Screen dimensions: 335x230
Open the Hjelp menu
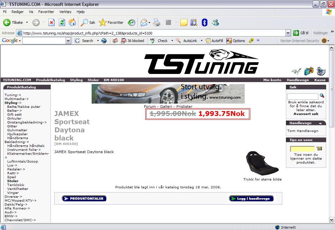[x=80, y=12]
